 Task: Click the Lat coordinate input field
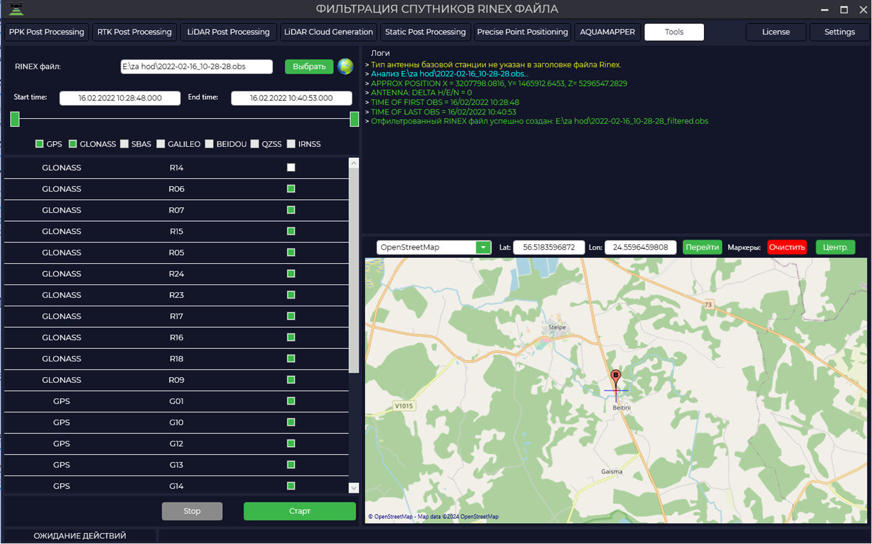pos(549,247)
